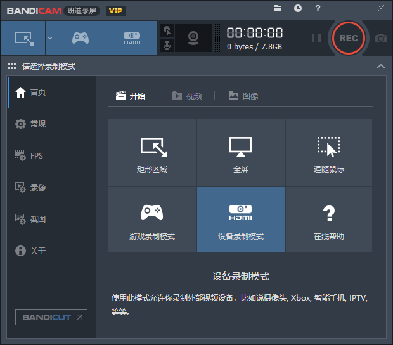Start recording with the REC button
The width and height of the screenshot is (393, 345).
(349, 38)
